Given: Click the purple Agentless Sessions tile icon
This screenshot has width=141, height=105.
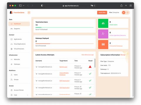Looking at the screenshot, I should pos(103,34).
